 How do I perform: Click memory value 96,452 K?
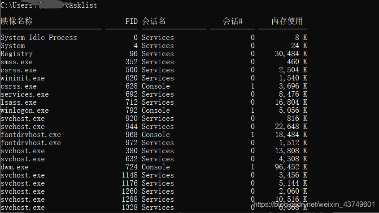[x=291, y=167]
